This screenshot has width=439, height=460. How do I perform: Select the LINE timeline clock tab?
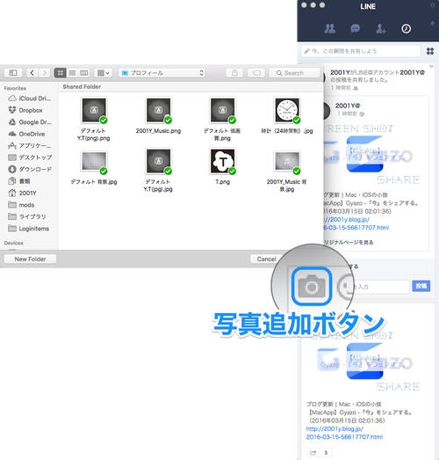(x=406, y=28)
